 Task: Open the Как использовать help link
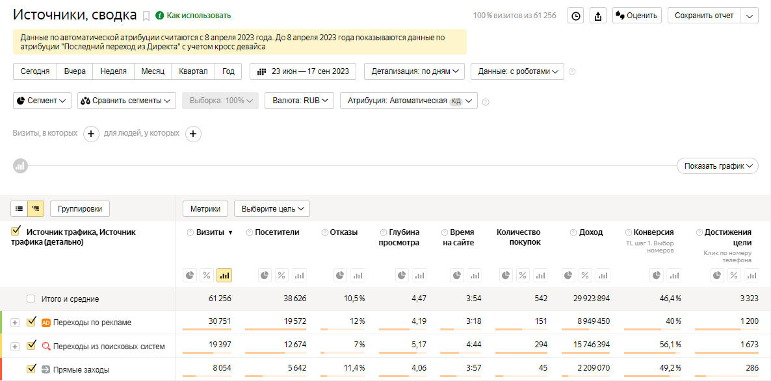click(193, 16)
